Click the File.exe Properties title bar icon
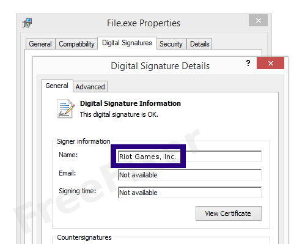Screen dimensions: 294x244 point(27,23)
